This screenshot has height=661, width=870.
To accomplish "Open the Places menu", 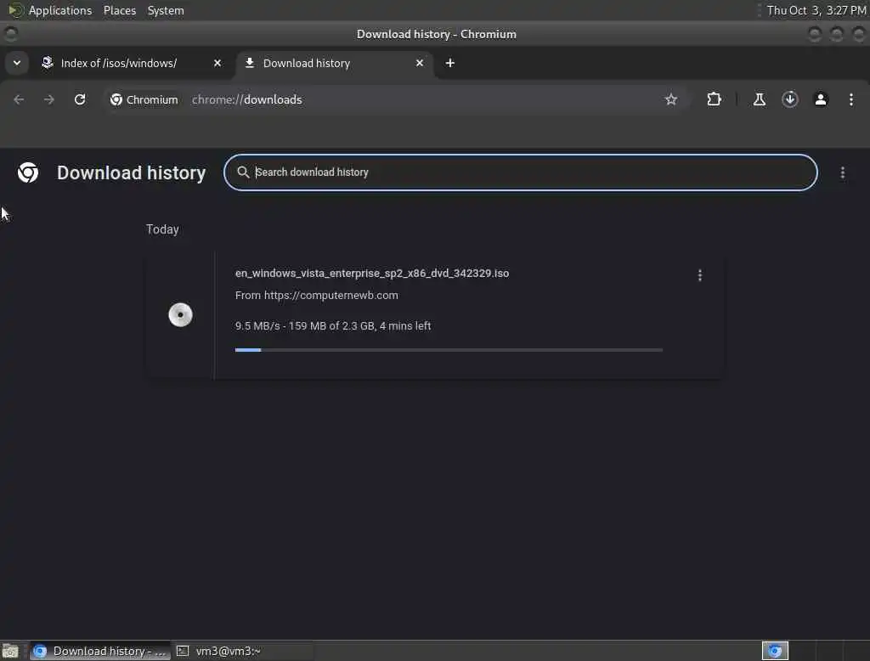I will [120, 10].
